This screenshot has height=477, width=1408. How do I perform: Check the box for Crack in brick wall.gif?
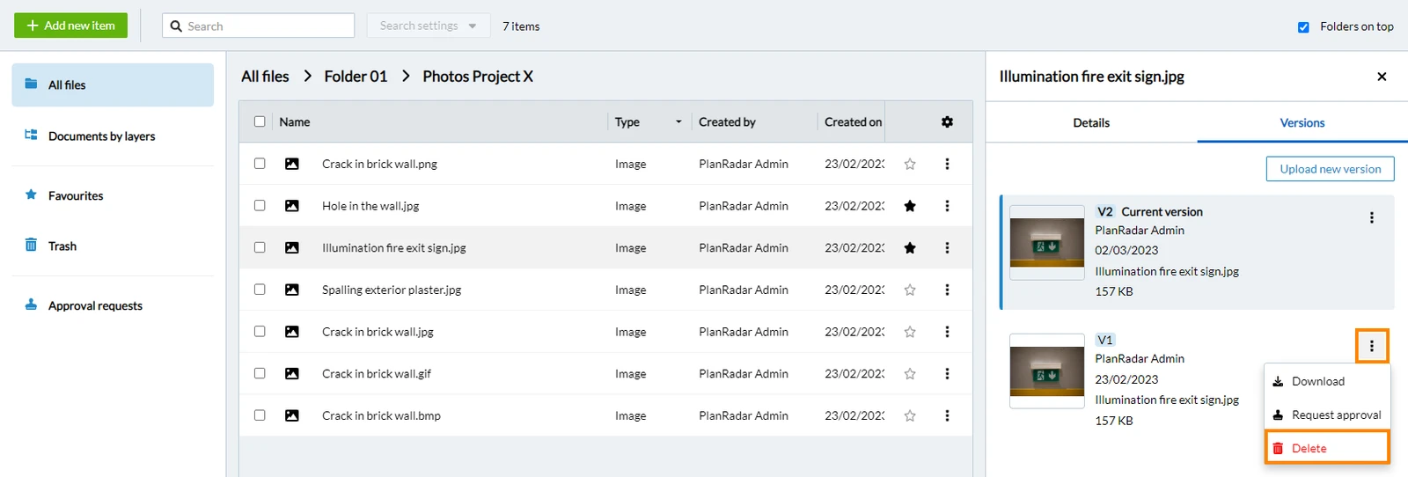click(x=260, y=373)
